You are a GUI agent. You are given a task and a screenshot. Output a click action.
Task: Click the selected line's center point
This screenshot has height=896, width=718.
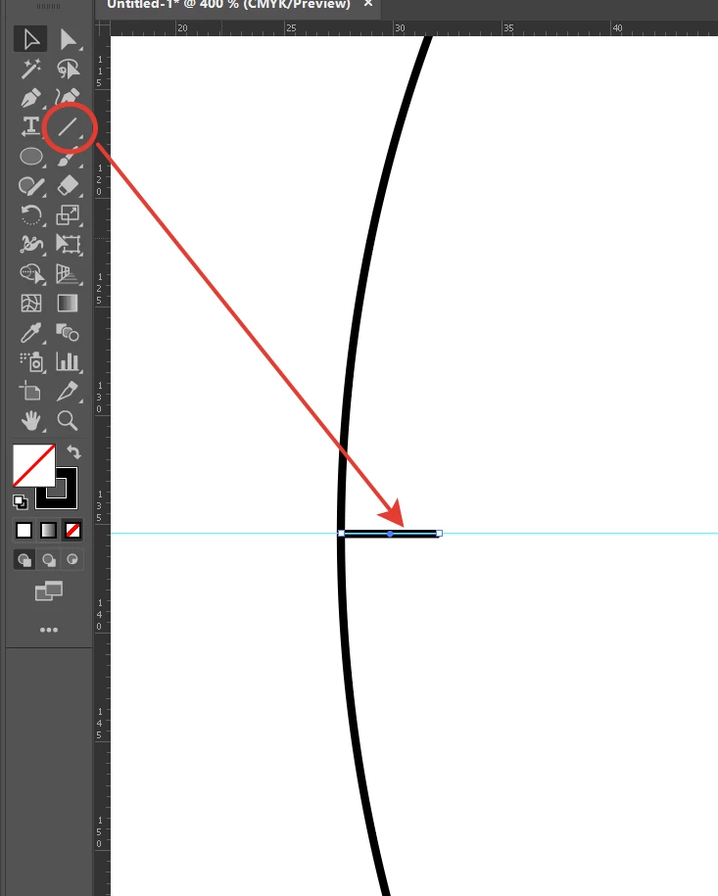pyautogui.click(x=390, y=534)
